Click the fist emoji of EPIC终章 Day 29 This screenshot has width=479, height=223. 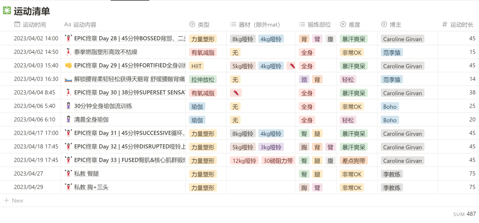coord(68,65)
